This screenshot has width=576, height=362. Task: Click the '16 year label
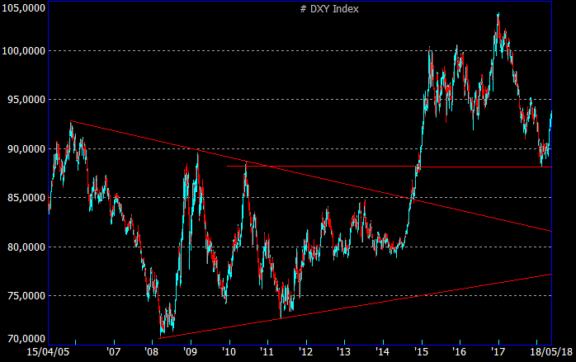coord(459,352)
